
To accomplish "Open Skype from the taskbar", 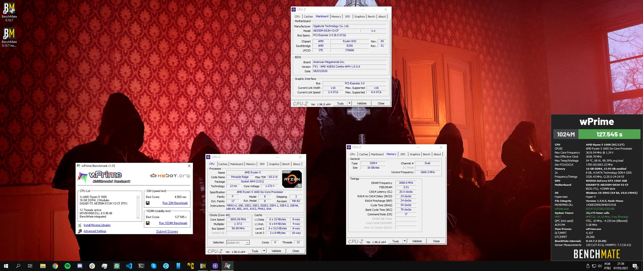I will (154, 266).
